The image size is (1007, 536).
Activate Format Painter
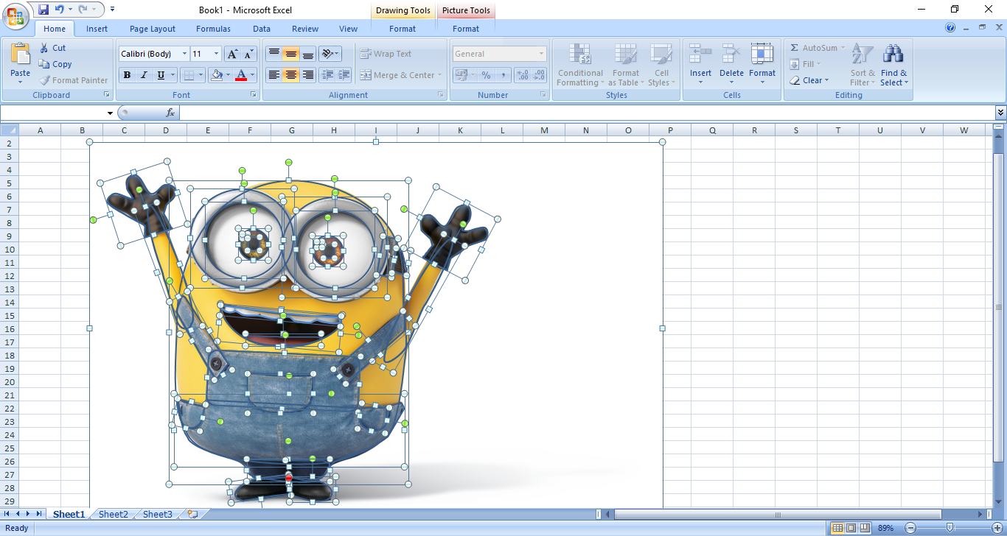74,80
